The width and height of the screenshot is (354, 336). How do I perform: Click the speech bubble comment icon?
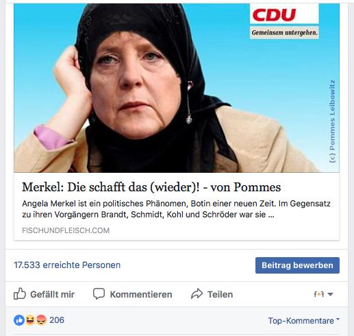click(99, 293)
